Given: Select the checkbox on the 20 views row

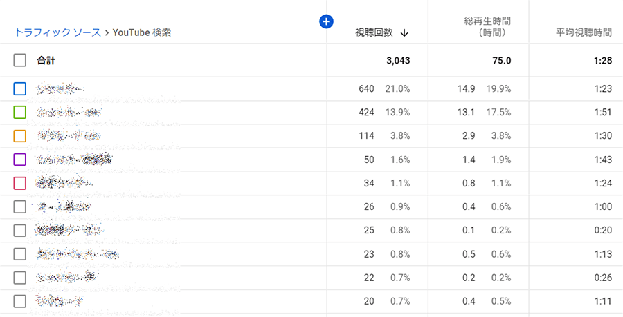Looking at the screenshot, I should (x=20, y=301).
